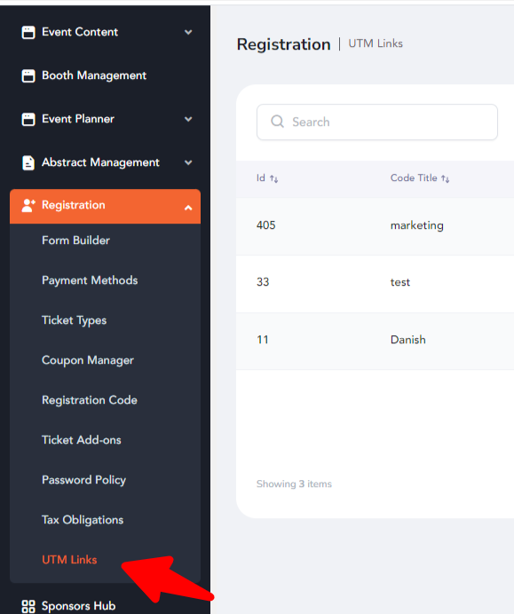Screen dimensions: 514x614
Task: Expand the Abstract Management chevron
Action: tap(188, 162)
